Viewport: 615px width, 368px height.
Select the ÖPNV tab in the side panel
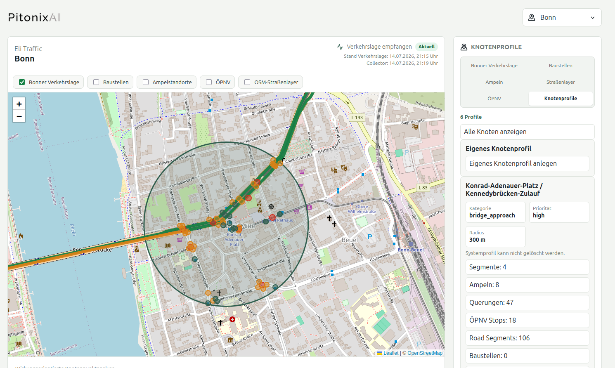pyautogui.click(x=494, y=99)
